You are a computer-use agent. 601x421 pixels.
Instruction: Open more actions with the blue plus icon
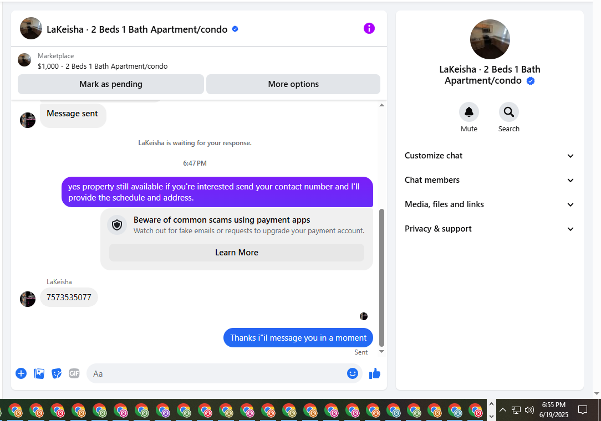[x=21, y=373]
